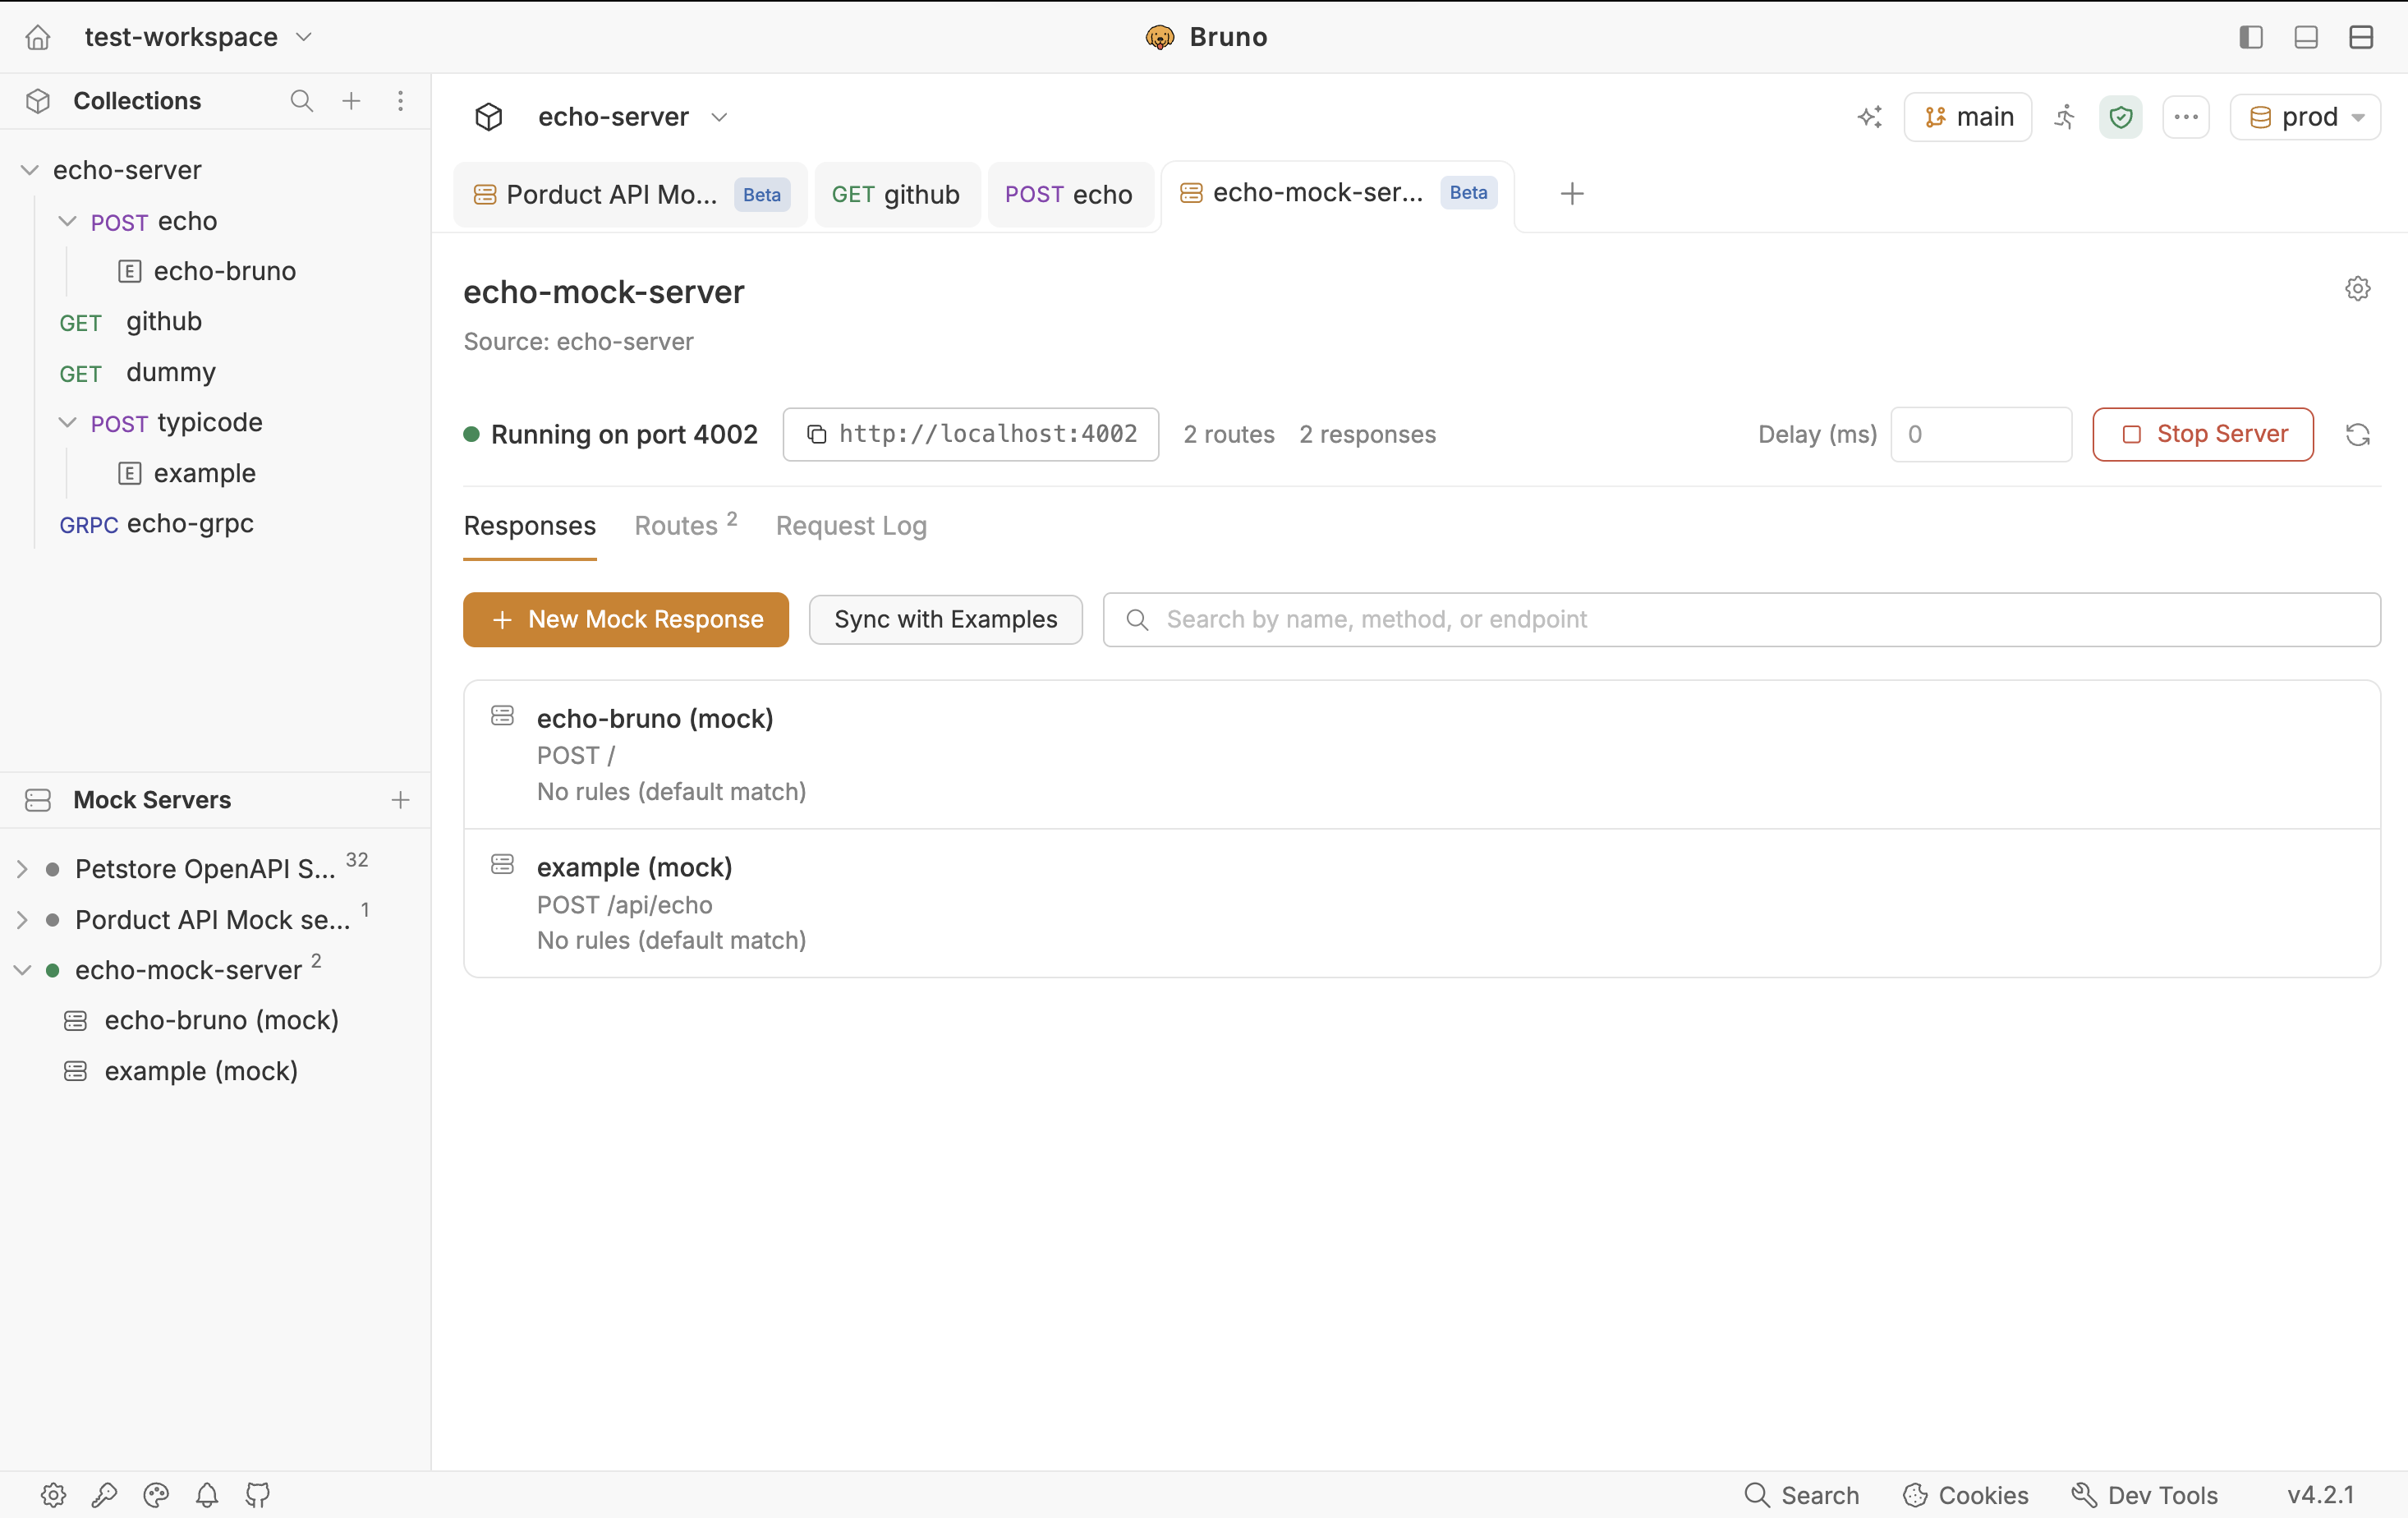Refresh the mock server status
This screenshot has width=2408, height=1518.
tap(2357, 435)
